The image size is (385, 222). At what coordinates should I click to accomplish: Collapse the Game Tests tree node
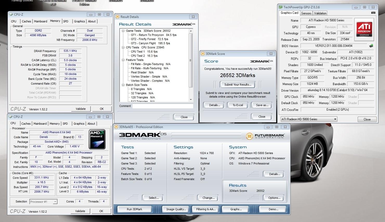pos(123,31)
